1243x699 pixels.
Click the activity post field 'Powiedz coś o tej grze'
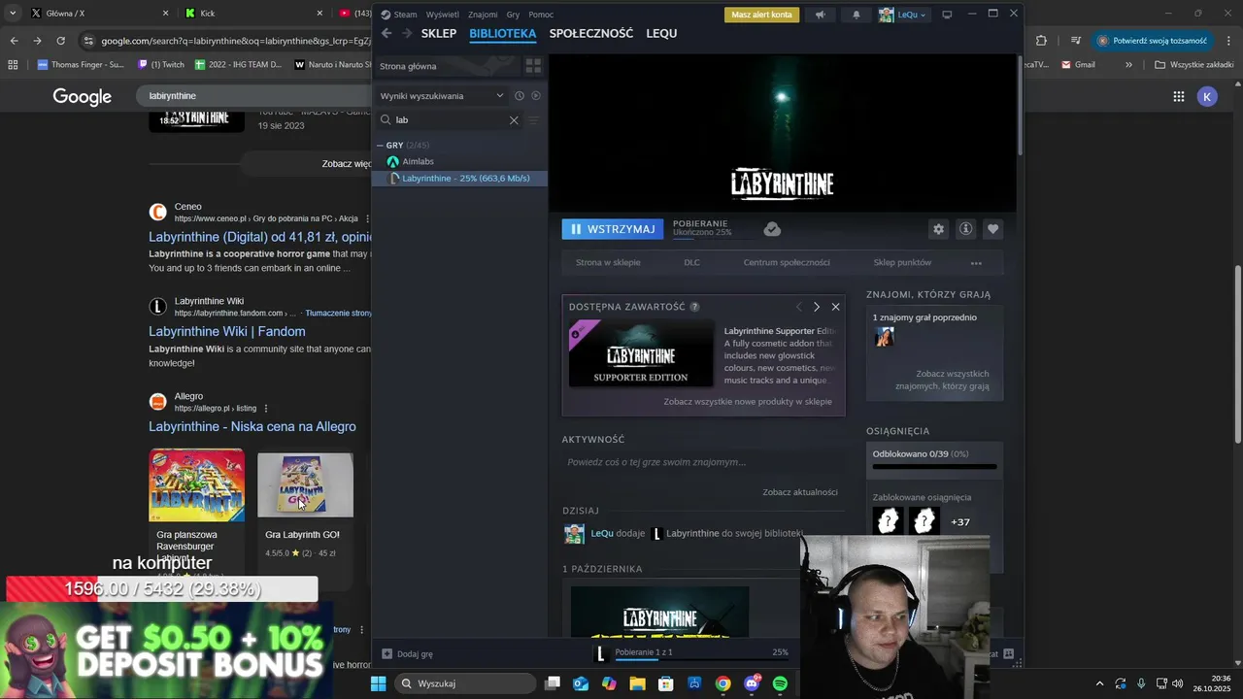click(701, 462)
